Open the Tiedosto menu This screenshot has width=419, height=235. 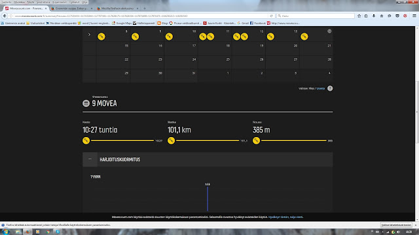point(7,2)
